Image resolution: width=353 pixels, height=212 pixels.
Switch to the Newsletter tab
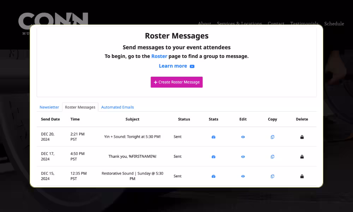click(49, 107)
